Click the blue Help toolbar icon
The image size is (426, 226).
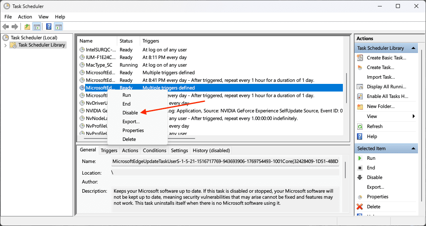tap(49, 26)
